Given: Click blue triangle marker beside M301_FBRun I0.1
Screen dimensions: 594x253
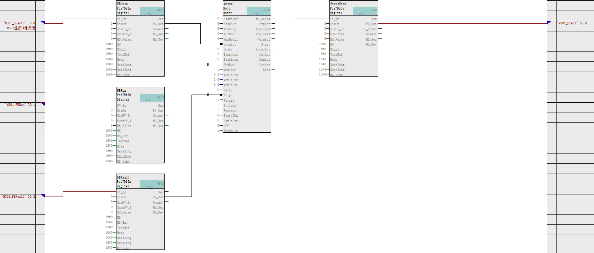Looking at the screenshot, I should click(x=43, y=104).
